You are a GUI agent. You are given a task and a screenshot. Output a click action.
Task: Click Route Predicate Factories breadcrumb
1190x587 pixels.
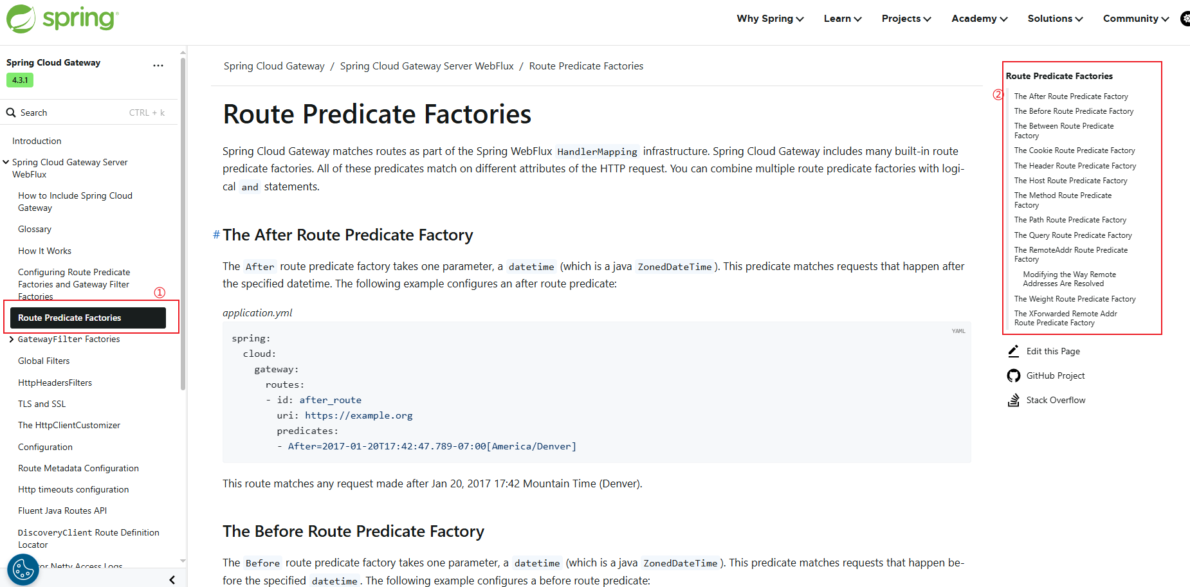pos(586,66)
